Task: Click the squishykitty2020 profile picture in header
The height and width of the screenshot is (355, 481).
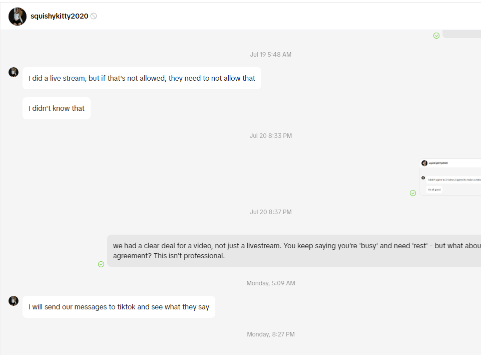Action: [18, 17]
